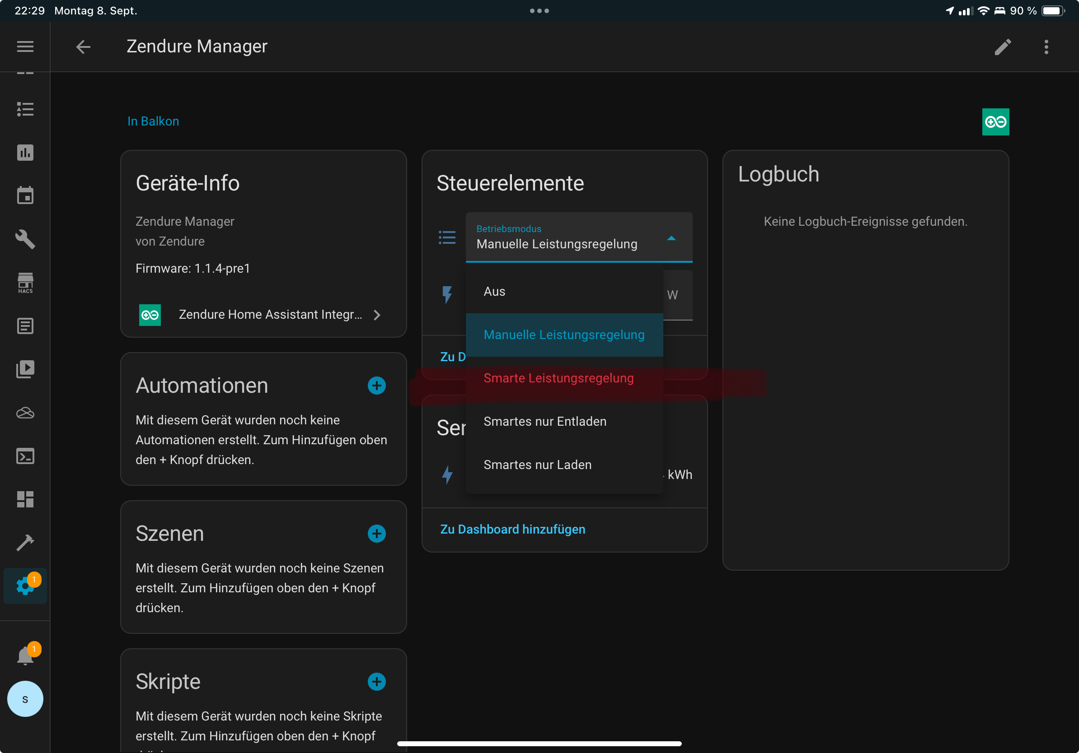Image resolution: width=1079 pixels, height=753 pixels.
Task: Go back with the arrow icon
Action: [83, 46]
